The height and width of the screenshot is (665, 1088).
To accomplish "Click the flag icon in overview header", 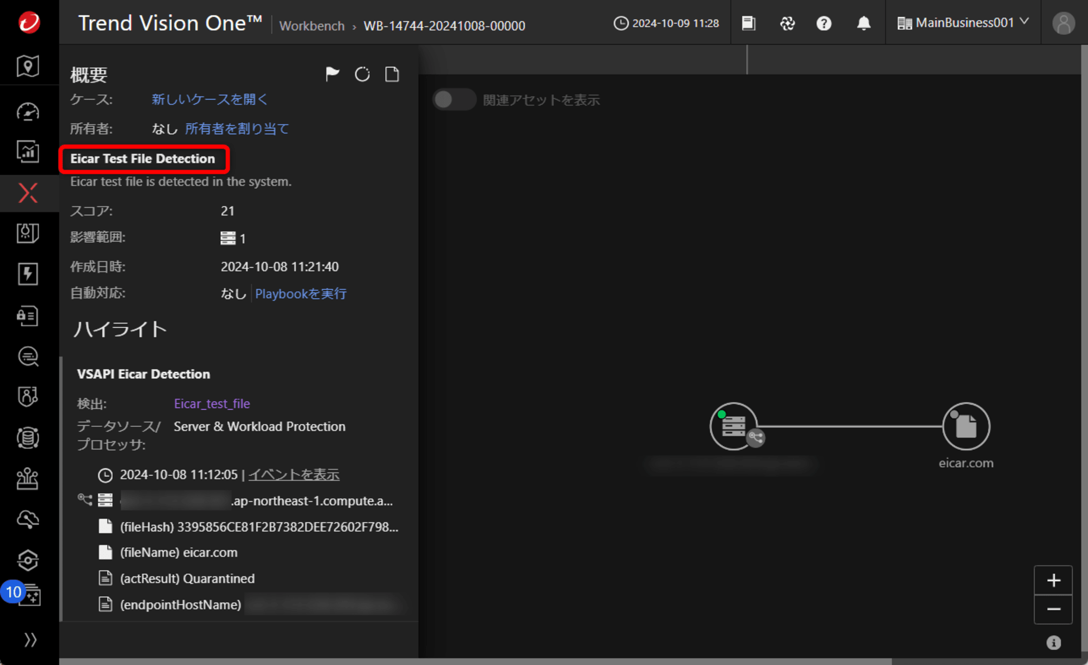I will coord(332,74).
